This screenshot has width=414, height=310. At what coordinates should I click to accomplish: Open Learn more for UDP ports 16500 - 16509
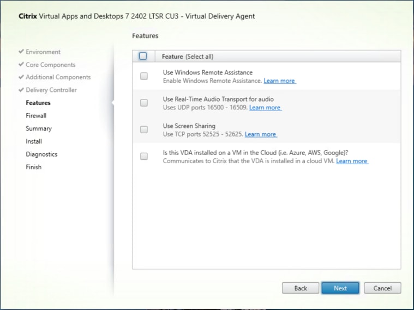pyautogui.click(x=265, y=108)
